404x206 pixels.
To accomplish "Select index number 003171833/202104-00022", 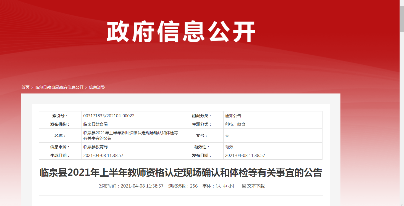I will pos(109,116).
